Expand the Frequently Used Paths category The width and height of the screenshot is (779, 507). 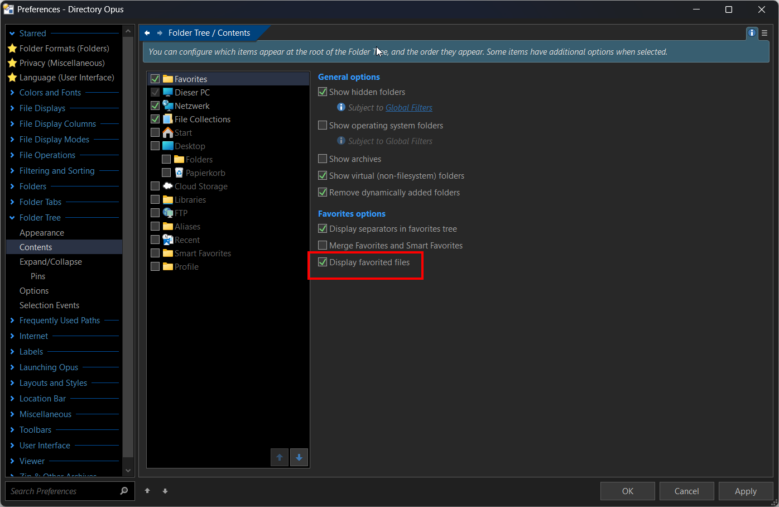(12, 321)
